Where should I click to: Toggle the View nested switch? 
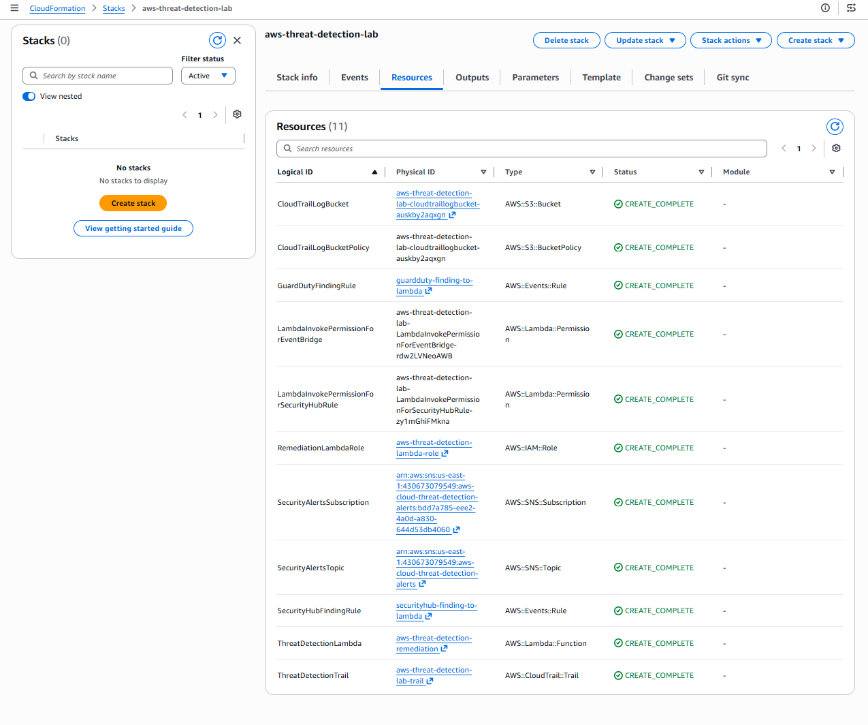point(29,97)
